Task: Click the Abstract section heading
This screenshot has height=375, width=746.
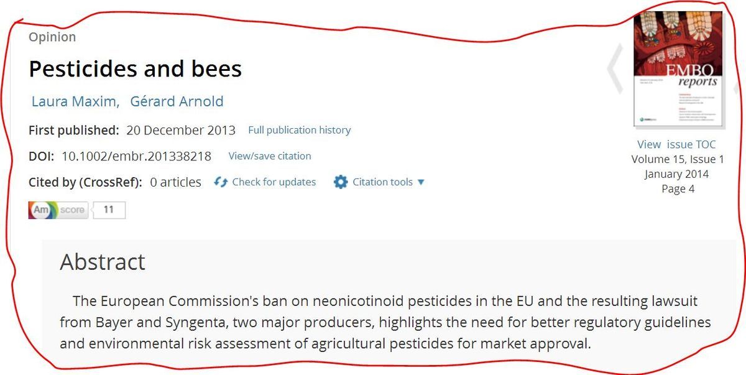Action: tap(103, 262)
